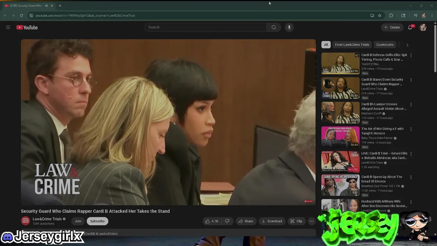Image resolution: width=437 pixels, height=246 pixels.
Task: Show more filter chips with the arrow
Action: tap(407, 45)
